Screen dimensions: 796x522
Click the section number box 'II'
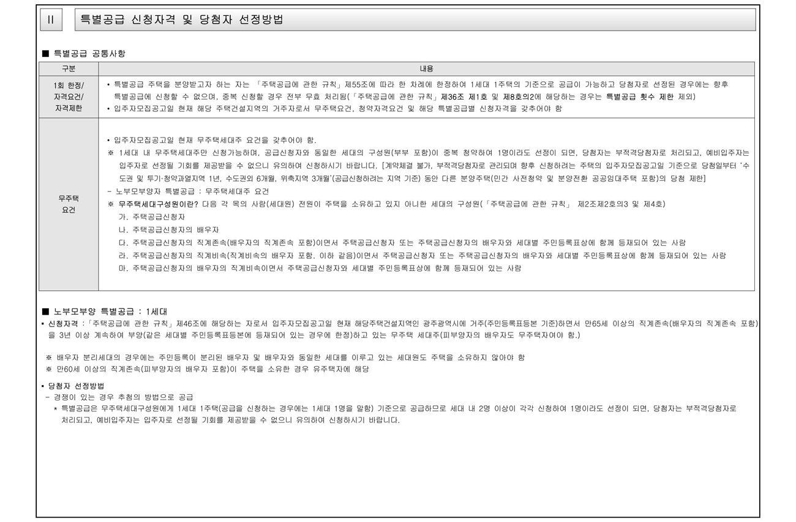click(51, 20)
